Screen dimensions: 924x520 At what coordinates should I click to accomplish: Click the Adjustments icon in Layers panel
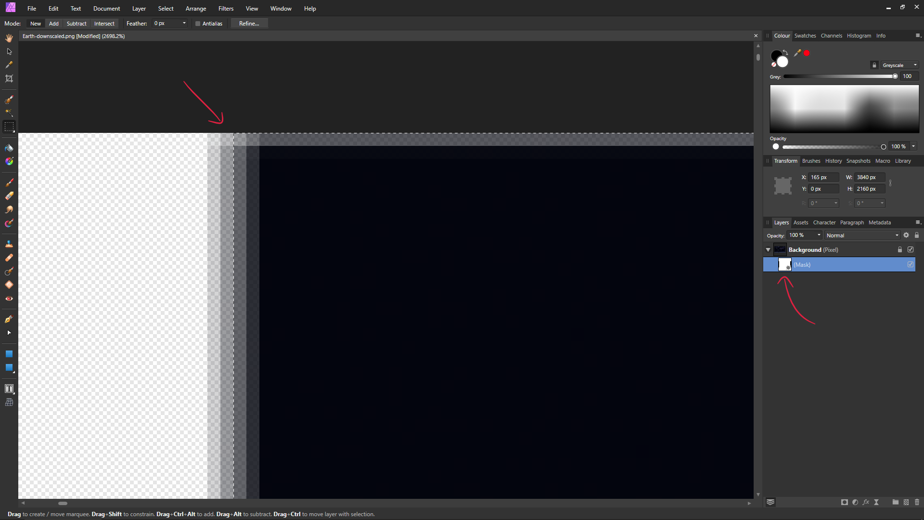point(855,502)
